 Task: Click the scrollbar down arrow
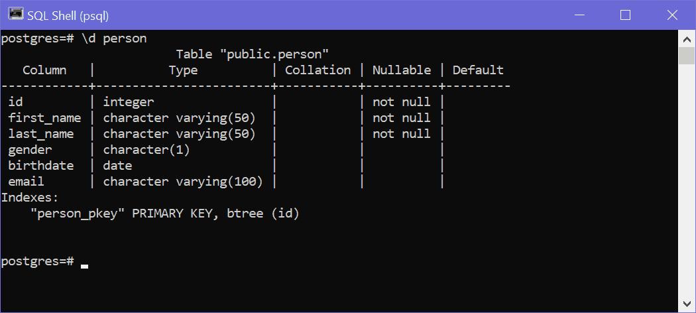click(x=687, y=304)
